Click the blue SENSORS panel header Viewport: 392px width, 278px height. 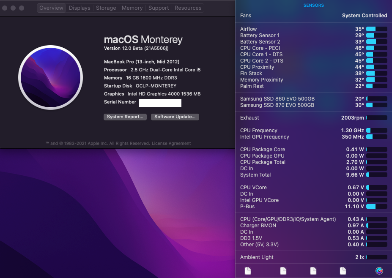(x=313, y=5)
